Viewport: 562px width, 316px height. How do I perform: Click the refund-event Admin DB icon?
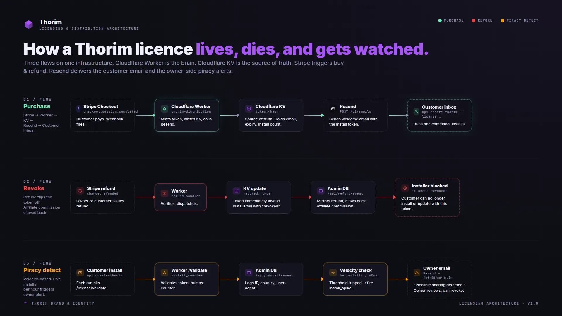pyautogui.click(x=321, y=191)
